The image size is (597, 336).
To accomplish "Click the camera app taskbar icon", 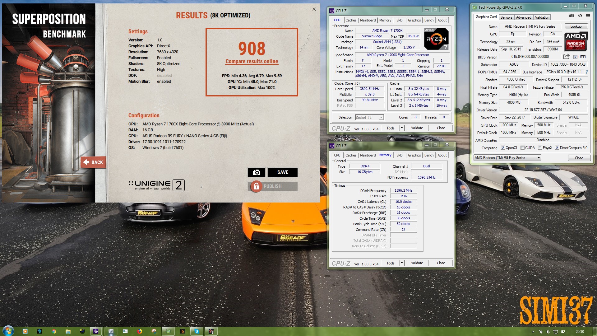I will coord(111,331).
